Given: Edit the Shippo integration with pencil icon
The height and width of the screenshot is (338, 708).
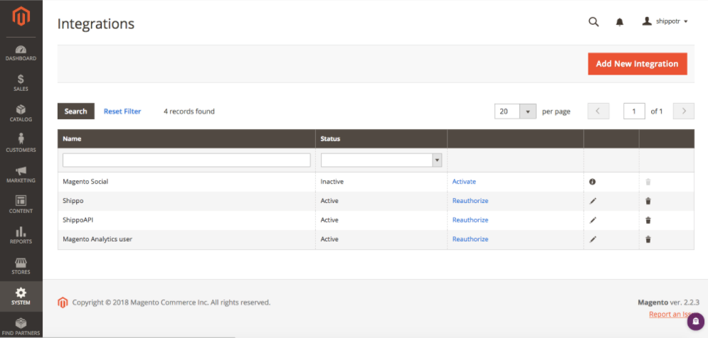Looking at the screenshot, I should pyautogui.click(x=593, y=201).
